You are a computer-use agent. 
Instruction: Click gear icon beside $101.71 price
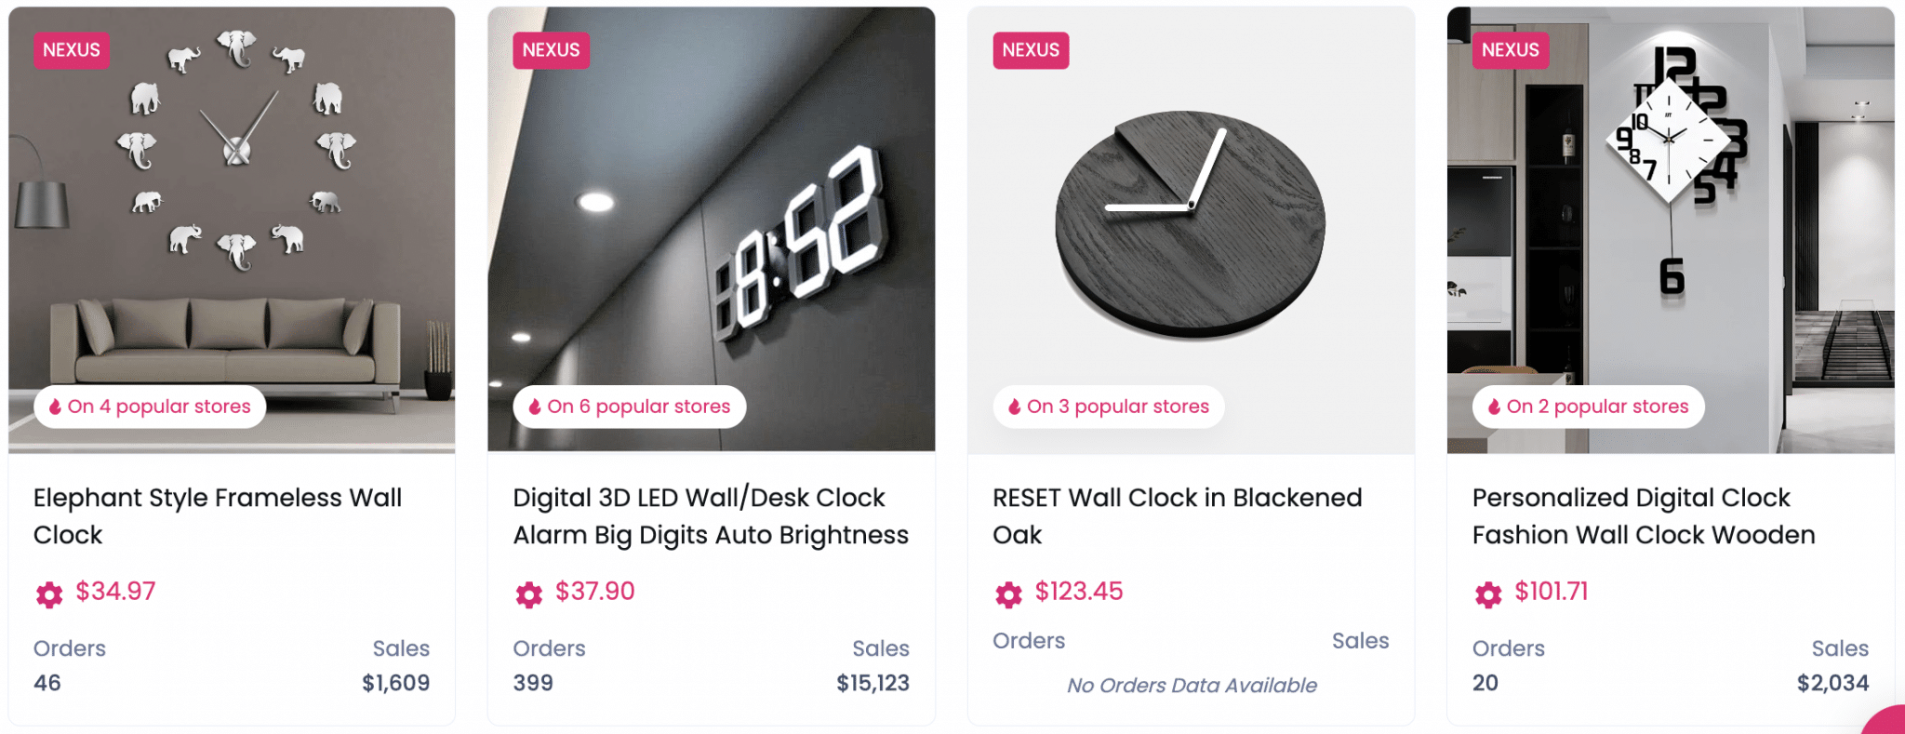click(x=1488, y=594)
